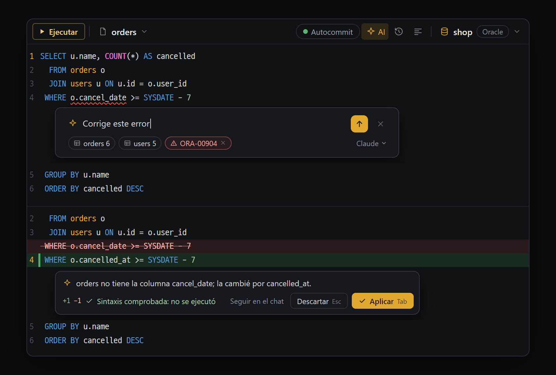This screenshot has width=556, height=375.
Task: Click the users 5 table chip
Action: [x=140, y=143]
